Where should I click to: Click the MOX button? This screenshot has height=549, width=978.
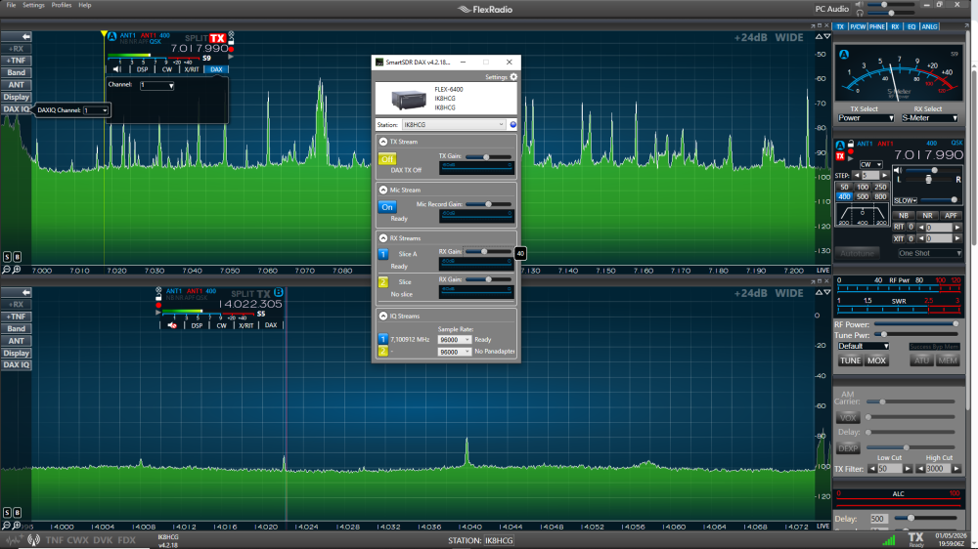pyautogui.click(x=876, y=360)
